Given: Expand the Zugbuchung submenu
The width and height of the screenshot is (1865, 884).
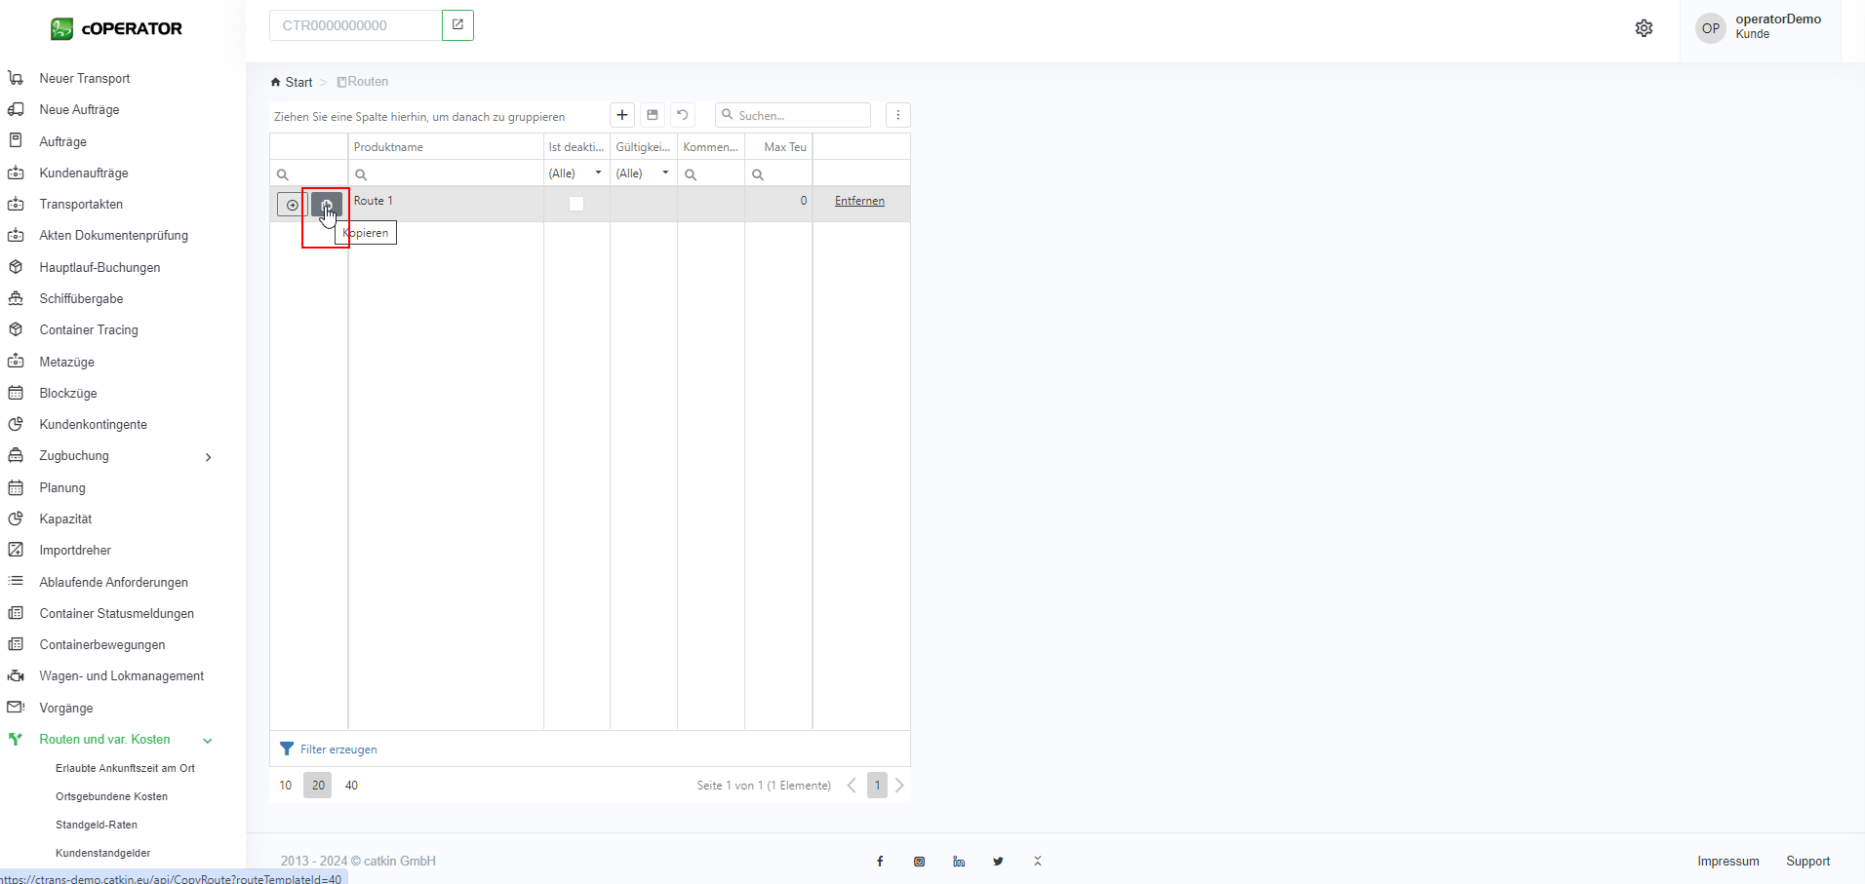Looking at the screenshot, I should 208,457.
